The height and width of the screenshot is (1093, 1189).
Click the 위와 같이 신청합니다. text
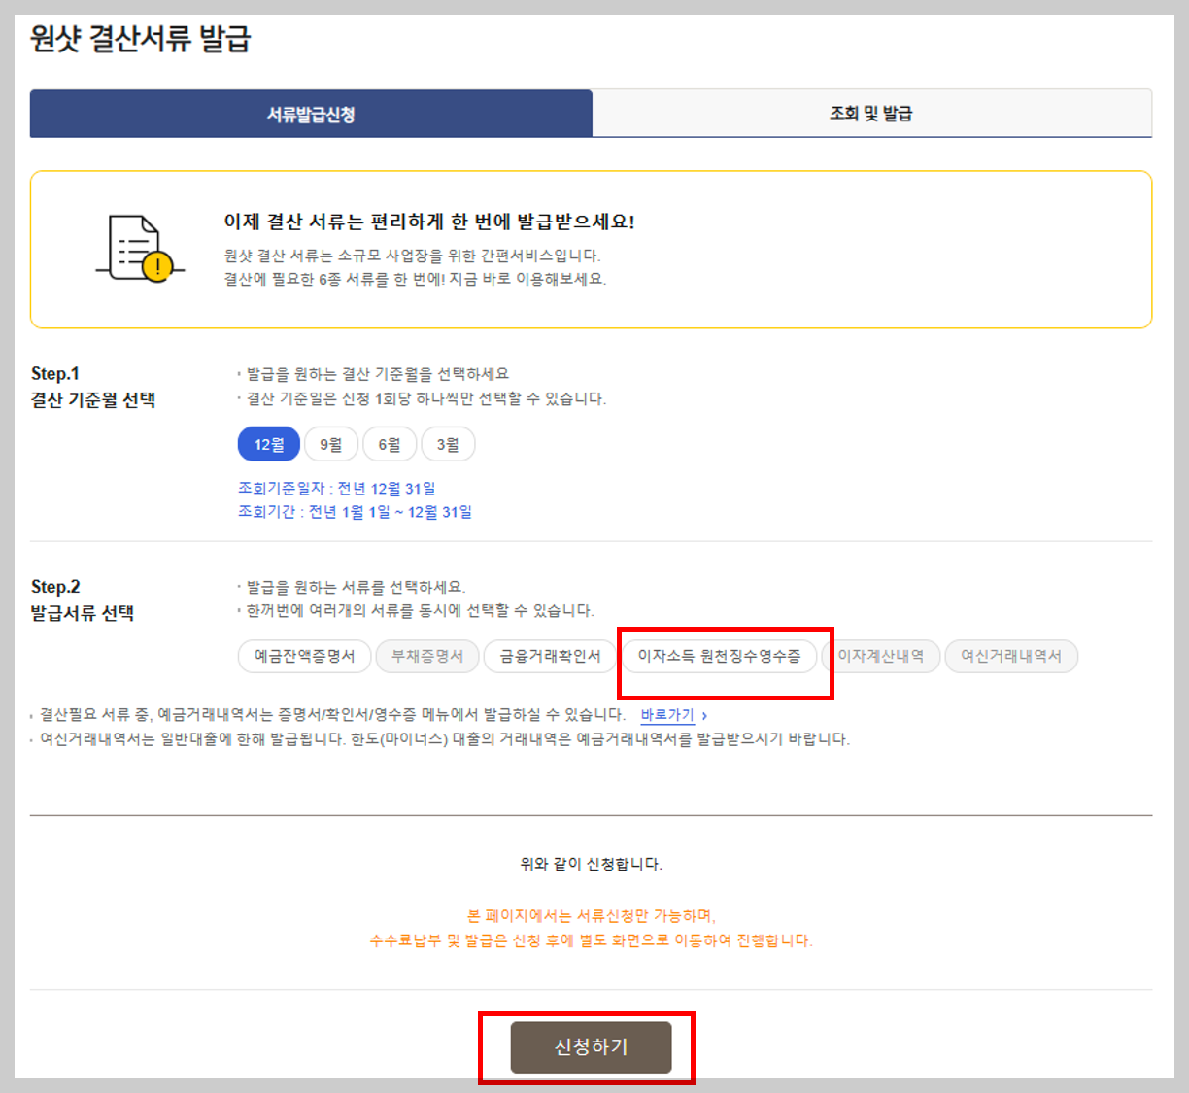point(591,864)
